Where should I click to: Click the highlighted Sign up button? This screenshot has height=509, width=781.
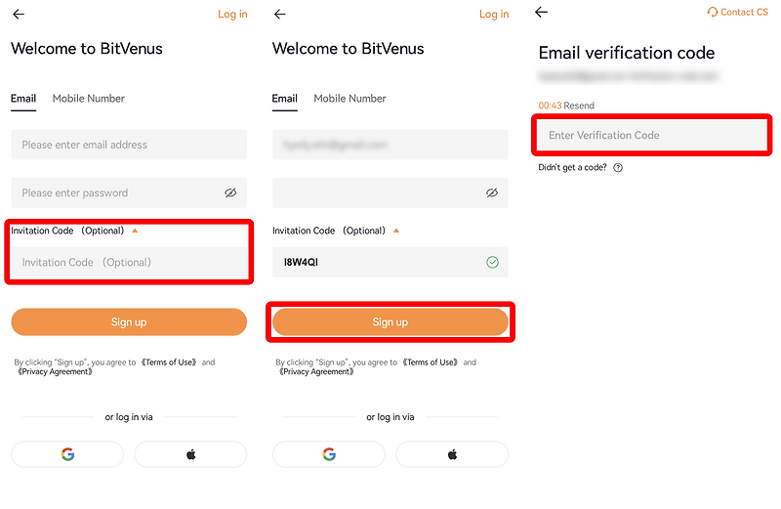(x=390, y=322)
